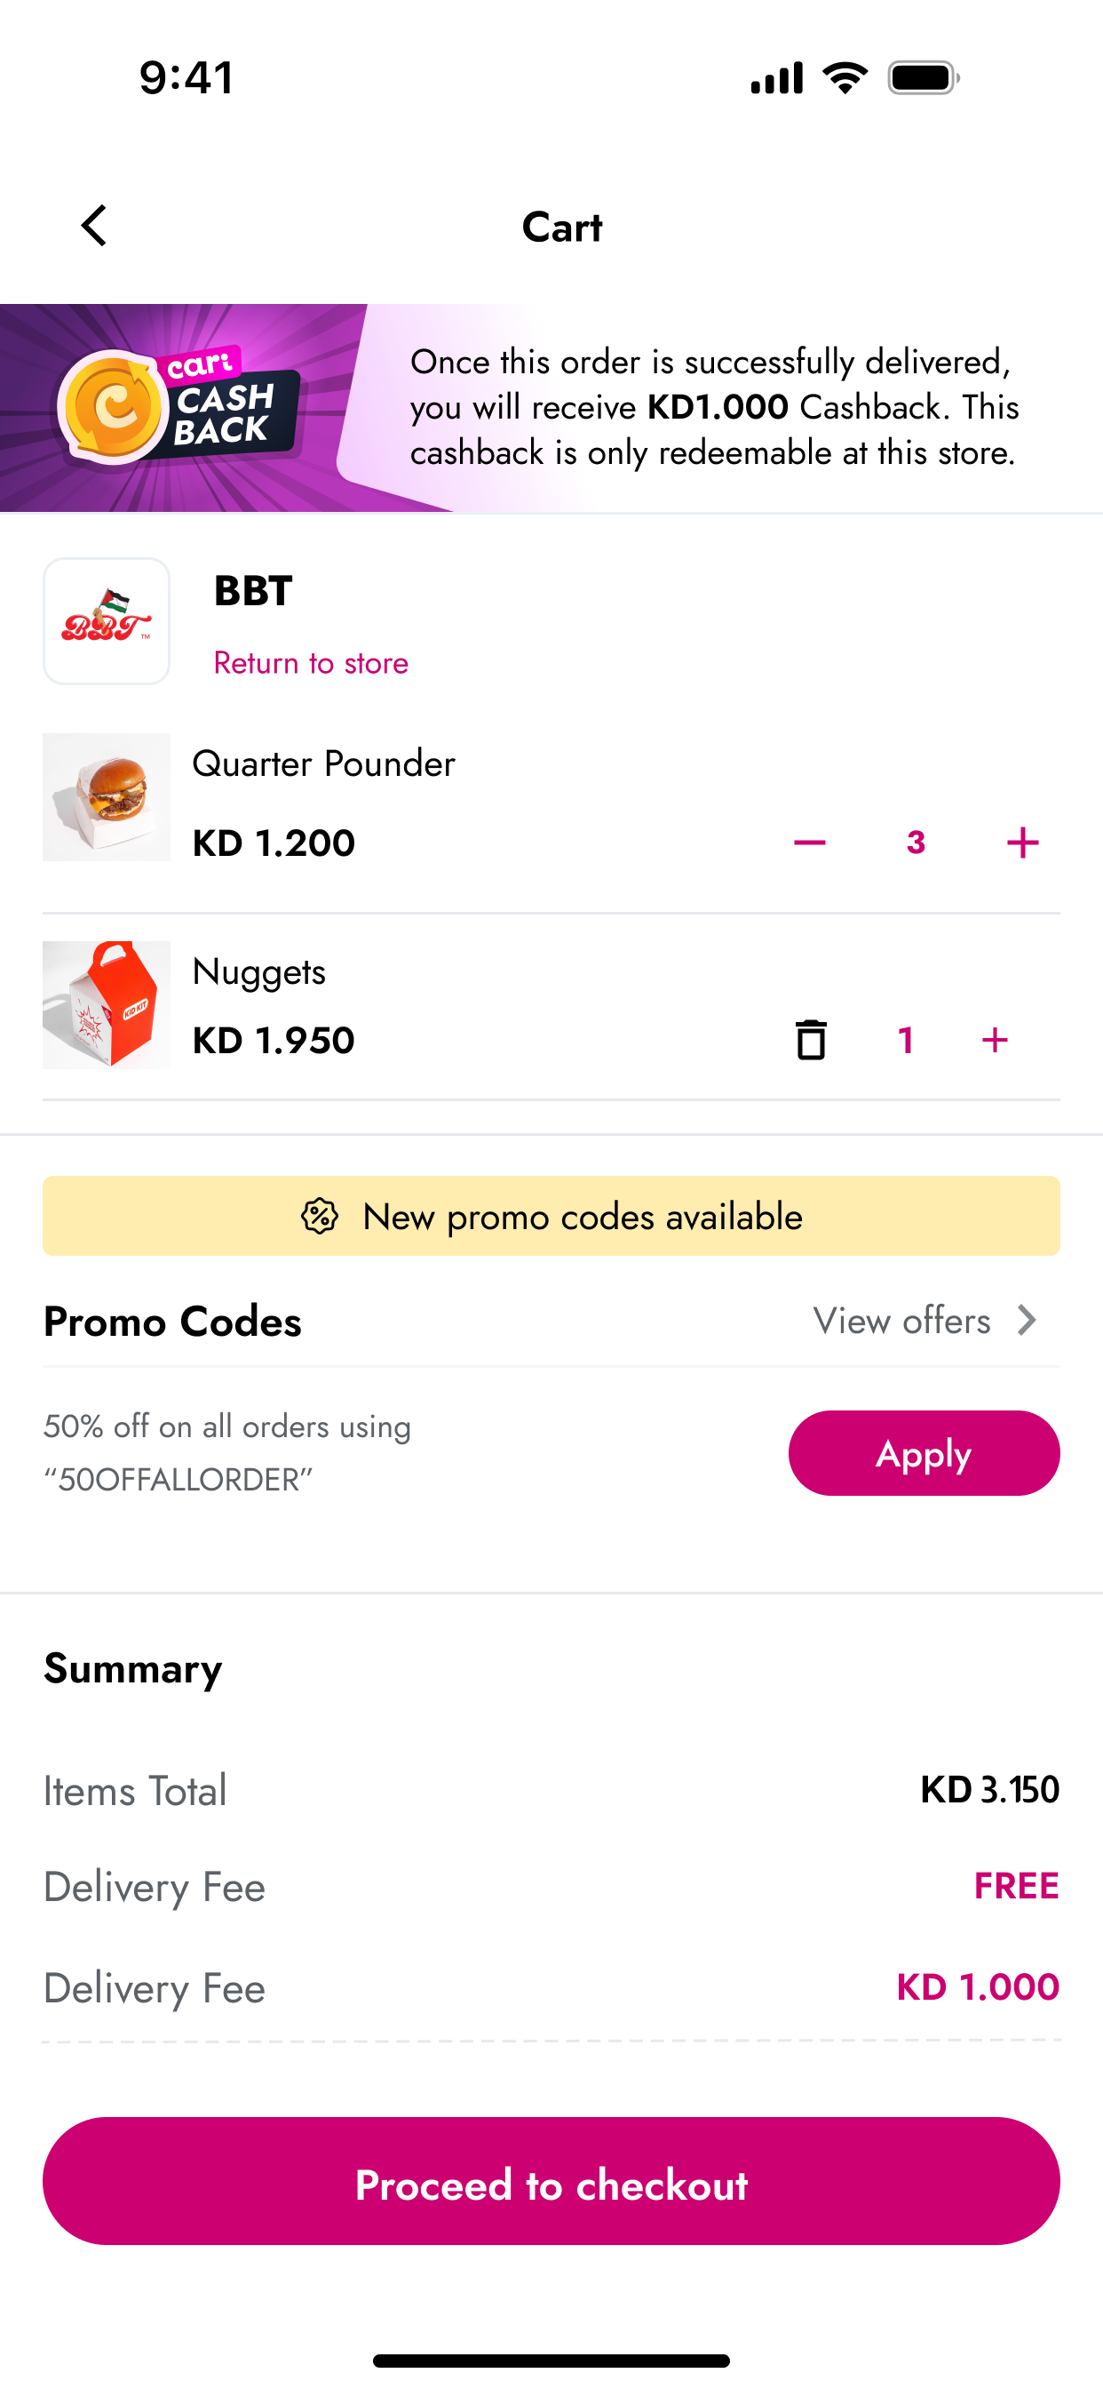Decrease Quarter Pounder quantity with minus
1103x2389 pixels.
[x=809, y=842]
